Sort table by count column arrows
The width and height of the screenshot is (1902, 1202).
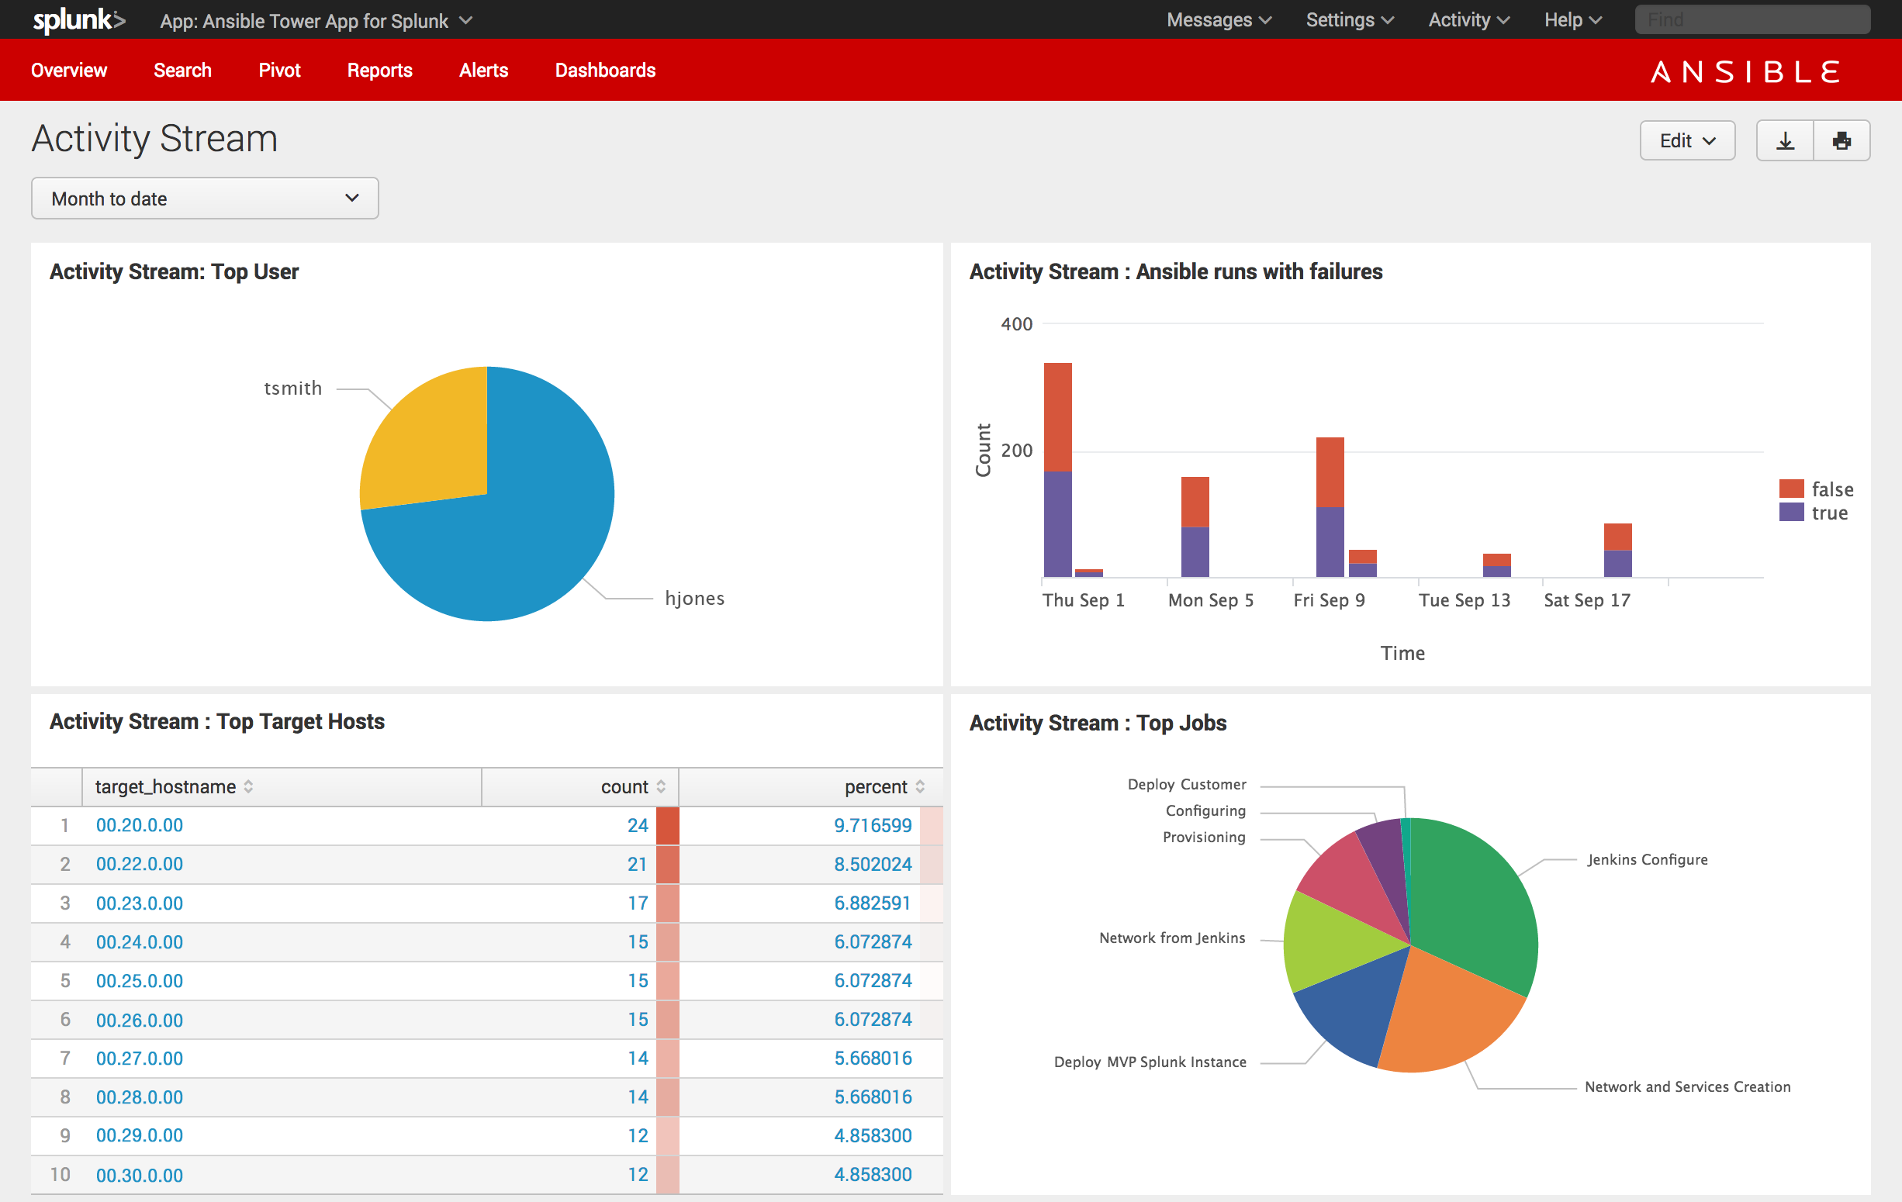pos(661,786)
